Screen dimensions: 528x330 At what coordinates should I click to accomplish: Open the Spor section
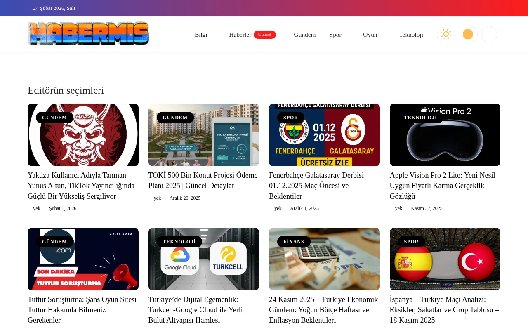(x=335, y=35)
